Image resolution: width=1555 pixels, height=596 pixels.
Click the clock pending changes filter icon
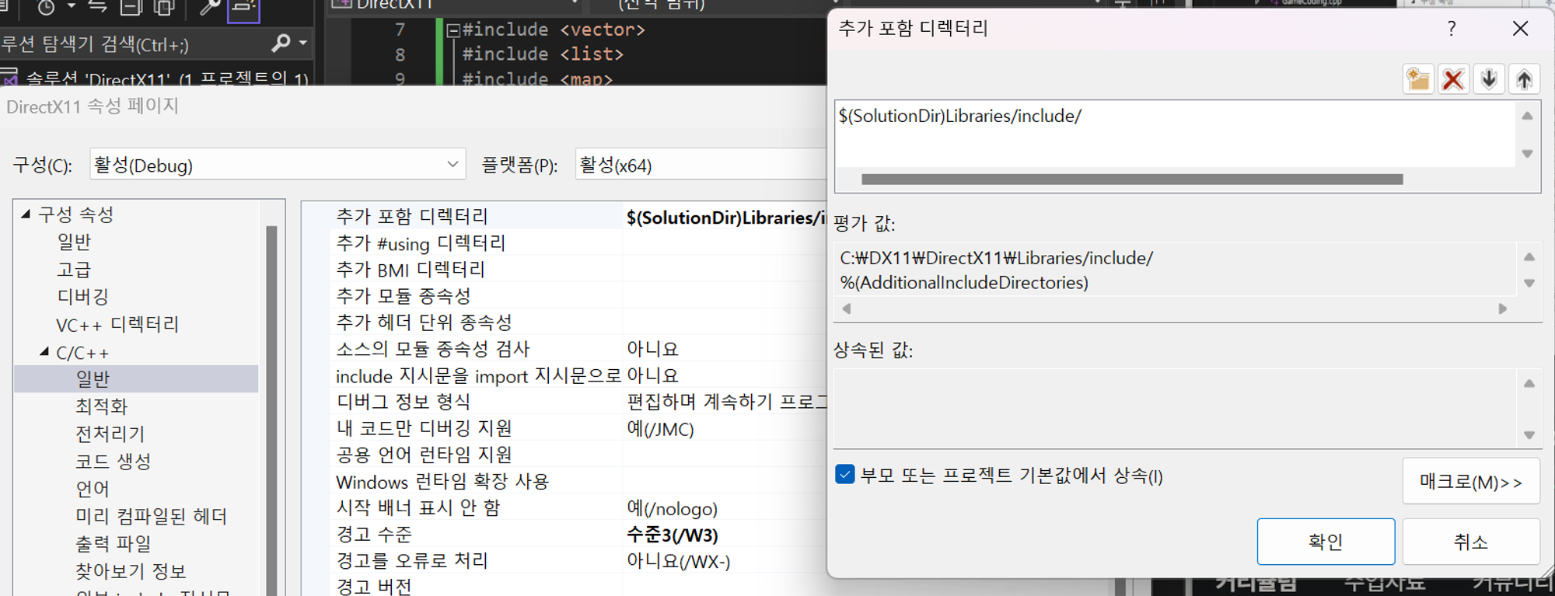(x=47, y=8)
